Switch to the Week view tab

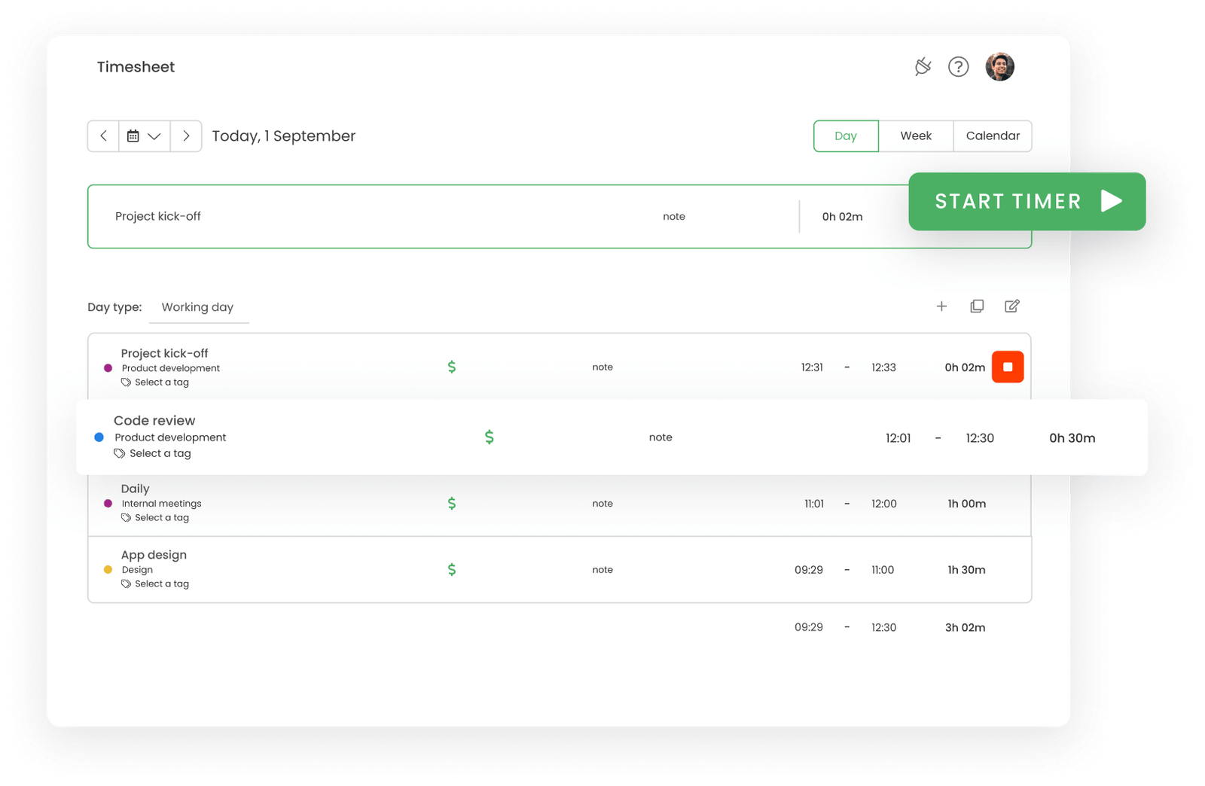point(915,136)
